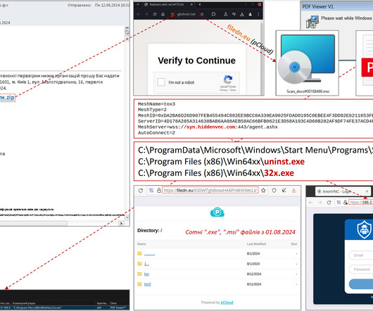Open the Scan_docs#00188498.msi file thumbnail
Image resolution: width=373 pixels, height=311 pixels.
(307, 63)
